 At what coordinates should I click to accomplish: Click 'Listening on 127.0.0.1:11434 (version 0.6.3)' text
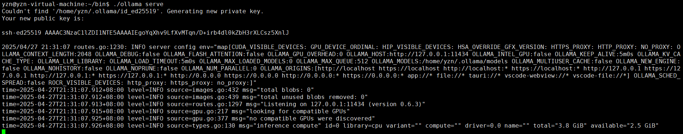tap(343, 104)
